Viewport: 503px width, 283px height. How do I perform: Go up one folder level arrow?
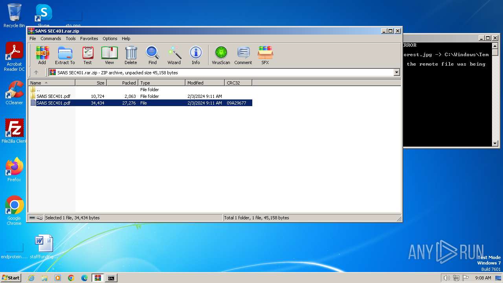[36, 72]
